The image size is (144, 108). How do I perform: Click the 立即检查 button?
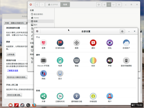click(x=11, y=55)
